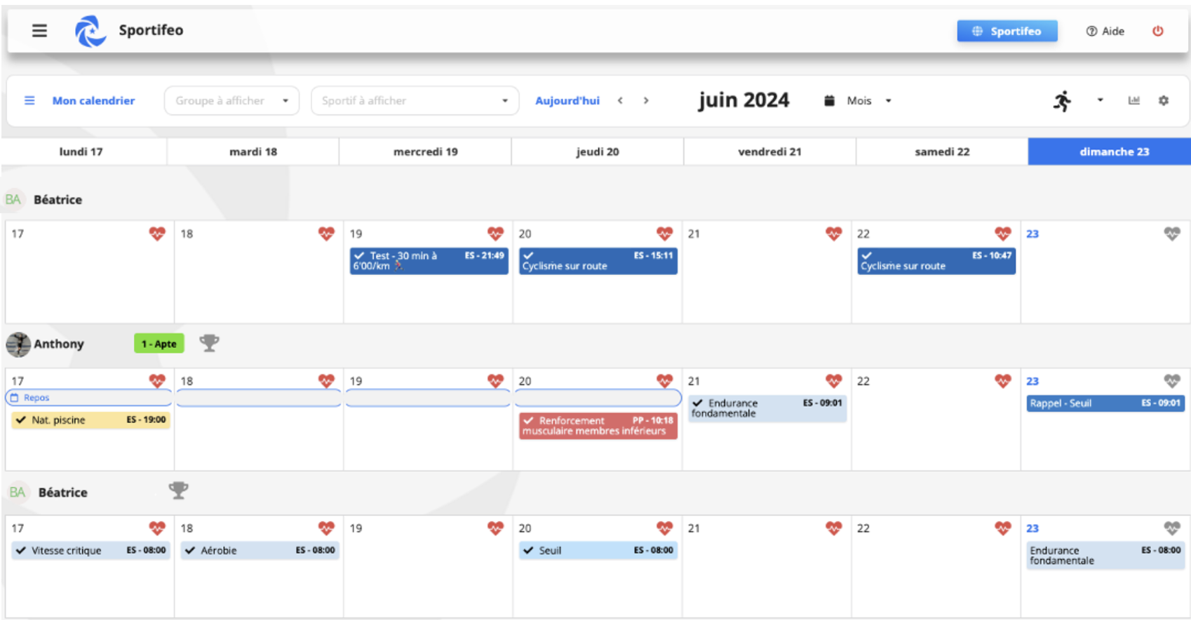Click the Aujourd'hui link
Screen dimensions: 1191x620
pyautogui.click(x=567, y=101)
